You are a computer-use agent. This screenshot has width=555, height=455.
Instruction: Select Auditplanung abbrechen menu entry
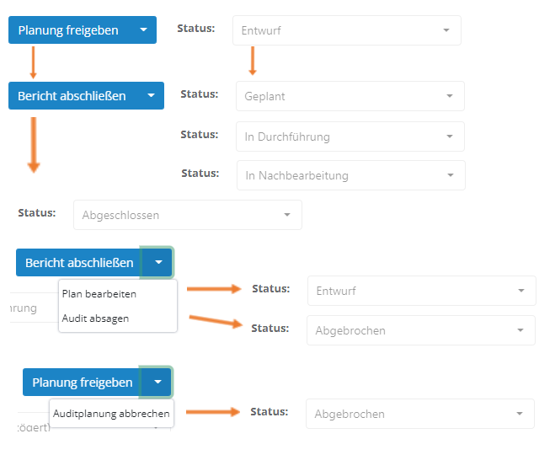point(111,414)
